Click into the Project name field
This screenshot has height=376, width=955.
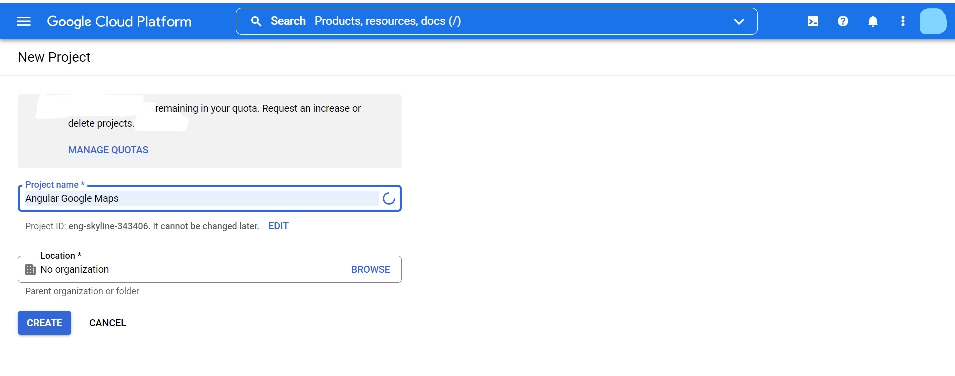coord(200,199)
